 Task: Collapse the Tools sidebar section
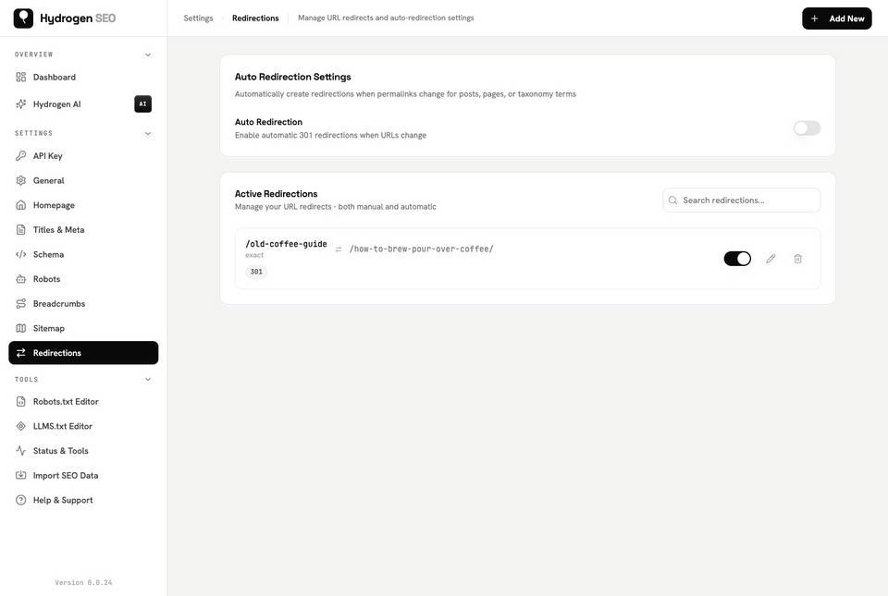tap(148, 380)
